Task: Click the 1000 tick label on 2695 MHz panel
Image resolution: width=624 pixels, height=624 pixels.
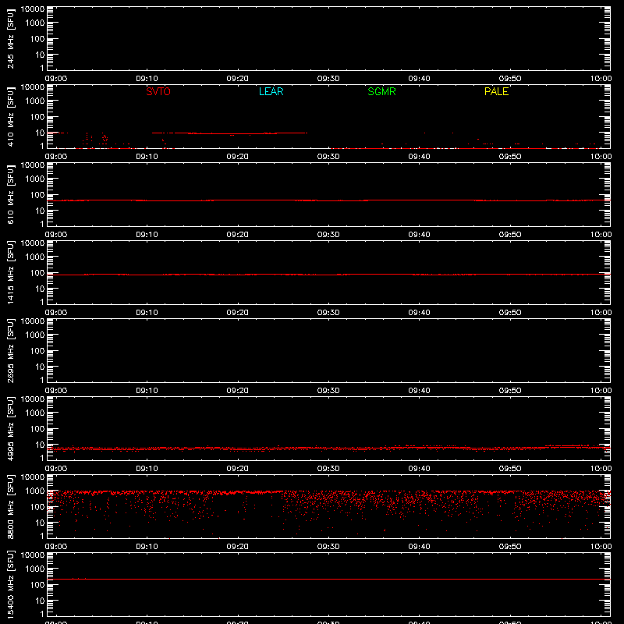Action: pyautogui.click(x=35, y=335)
